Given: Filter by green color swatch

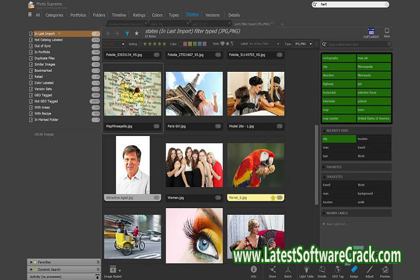Looking at the screenshot, I should coord(195,44).
